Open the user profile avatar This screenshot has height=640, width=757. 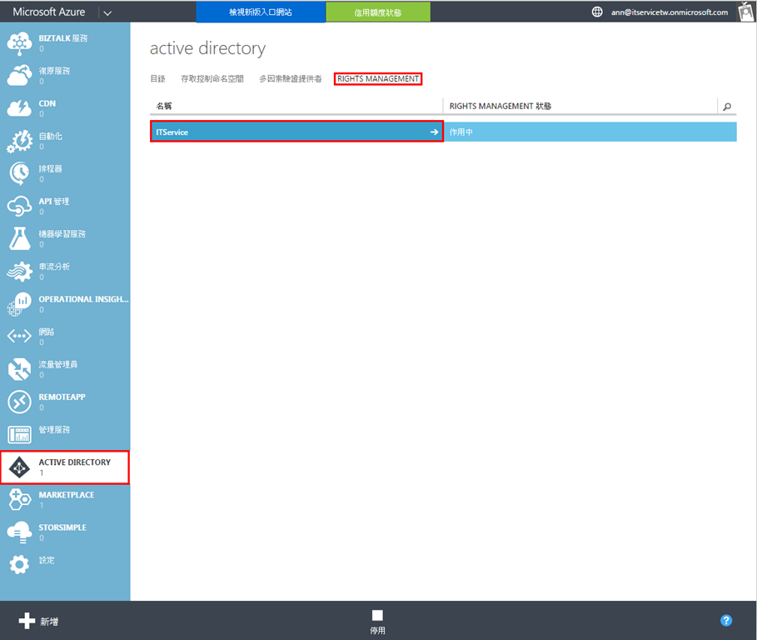coord(746,12)
